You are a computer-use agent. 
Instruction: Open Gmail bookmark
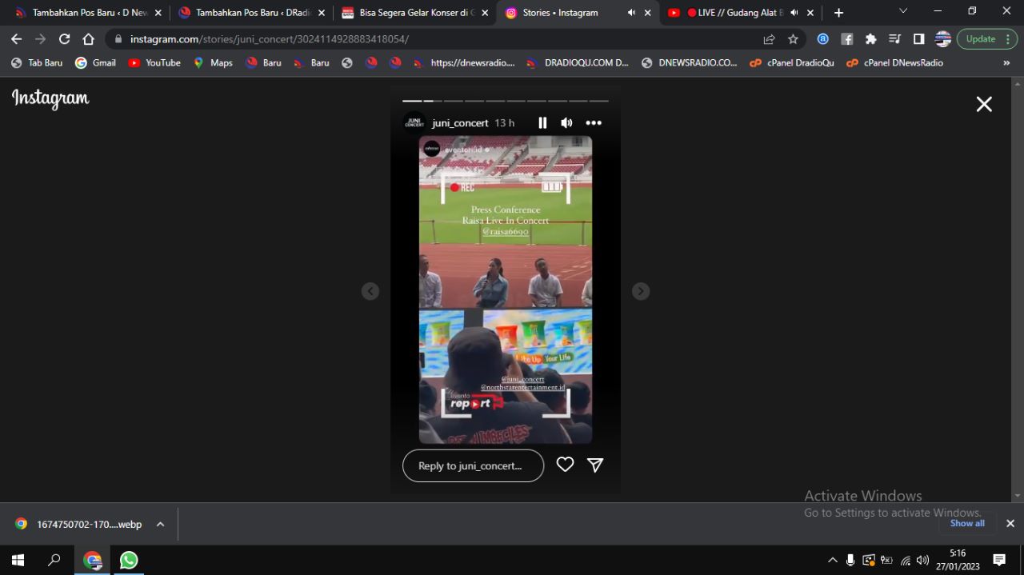[95, 62]
